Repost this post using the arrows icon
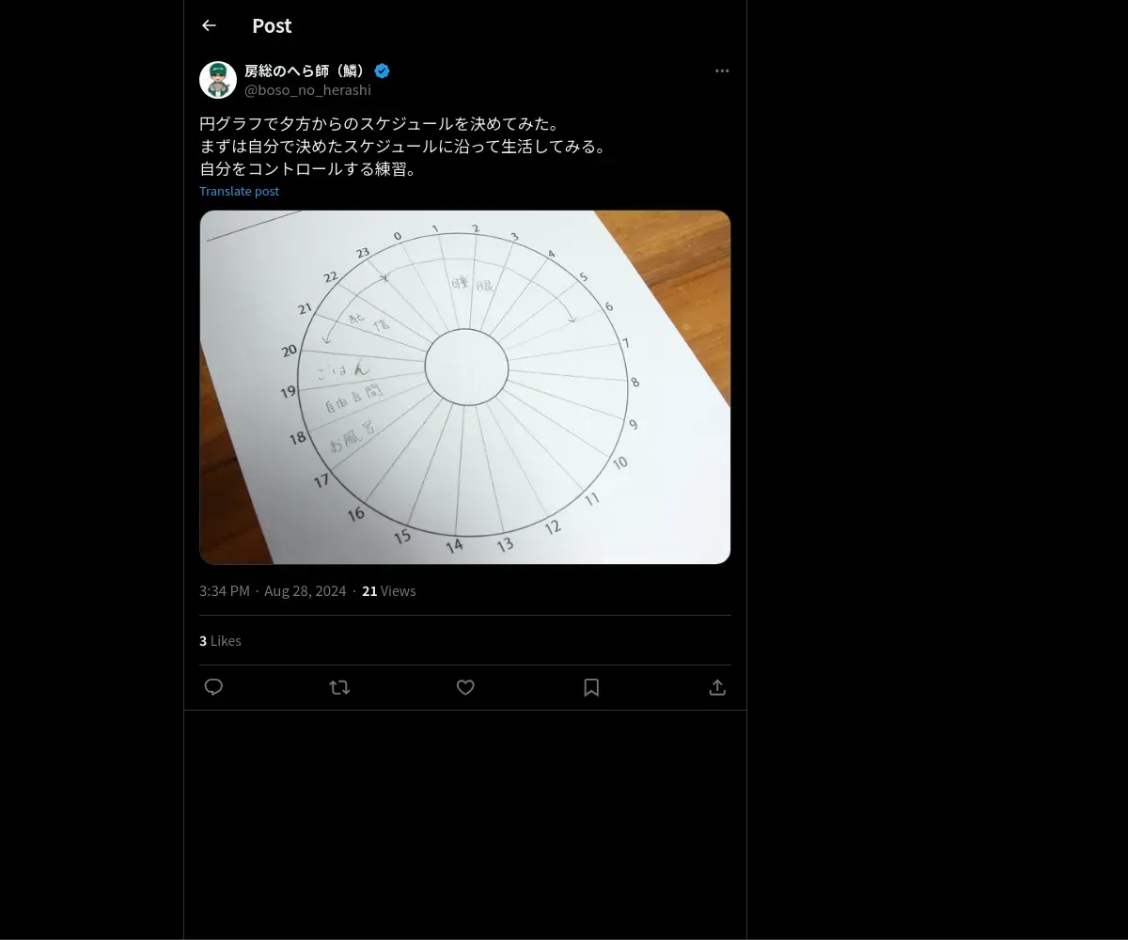 coord(339,687)
